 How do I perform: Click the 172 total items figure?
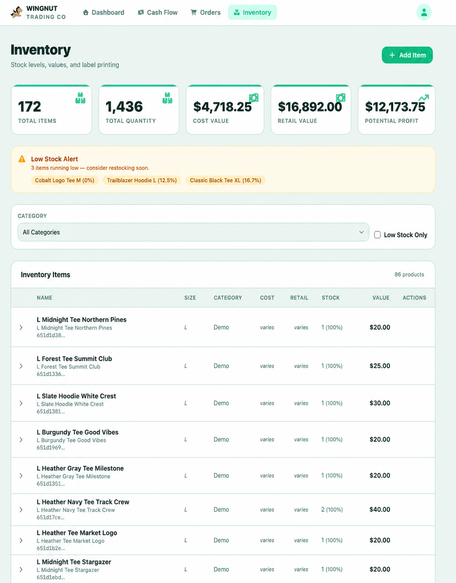coord(30,107)
